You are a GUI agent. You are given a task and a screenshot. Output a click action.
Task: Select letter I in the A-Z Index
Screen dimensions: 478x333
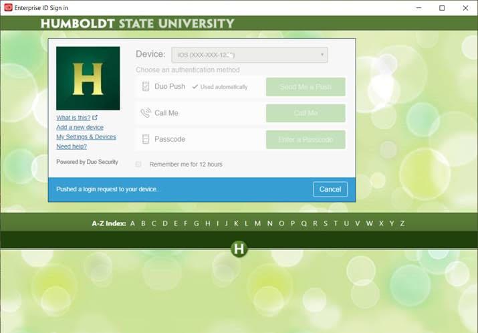click(217, 223)
